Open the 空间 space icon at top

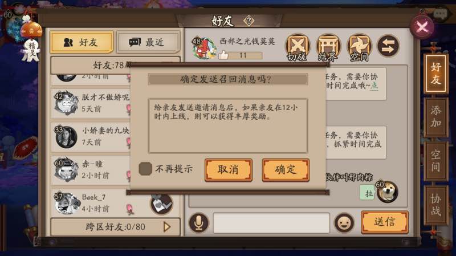tap(359, 47)
